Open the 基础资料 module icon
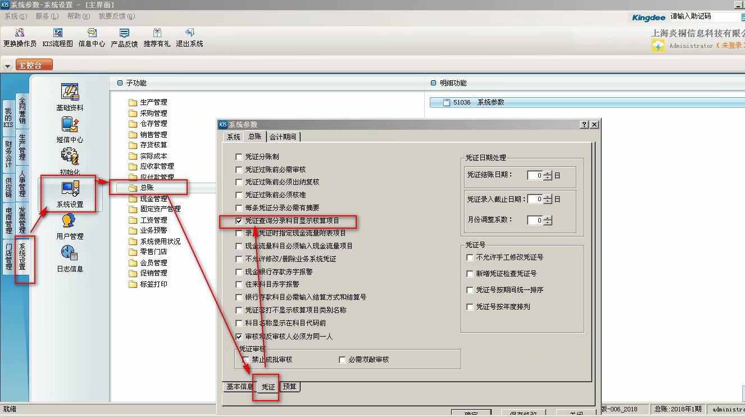Viewport: 745px width, 417px height. (70, 97)
